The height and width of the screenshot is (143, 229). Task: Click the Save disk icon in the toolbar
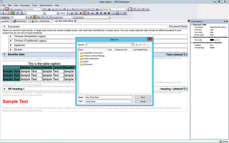click(7, 9)
